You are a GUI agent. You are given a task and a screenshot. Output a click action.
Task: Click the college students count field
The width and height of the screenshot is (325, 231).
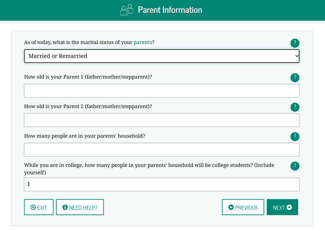pos(162,184)
